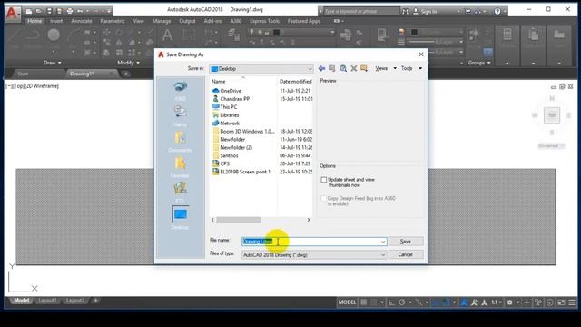Click clean screen icon in status bar
581x327 pixels.
point(561,302)
